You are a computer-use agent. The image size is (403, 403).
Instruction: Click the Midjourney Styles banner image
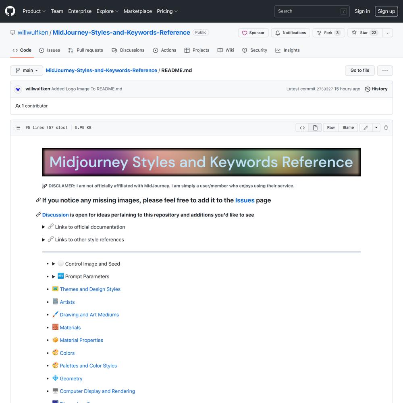pyautogui.click(x=201, y=162)
